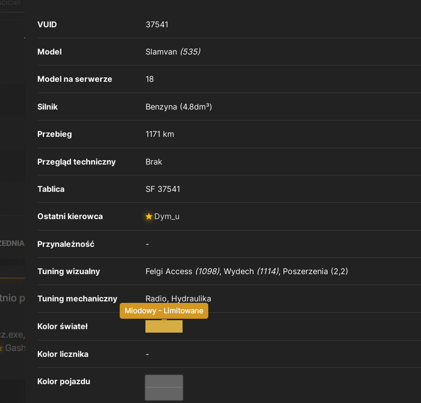Click the Kolor pojazdu label
The width and height of the screenshot is (421, 403).
tap(64, 382)
